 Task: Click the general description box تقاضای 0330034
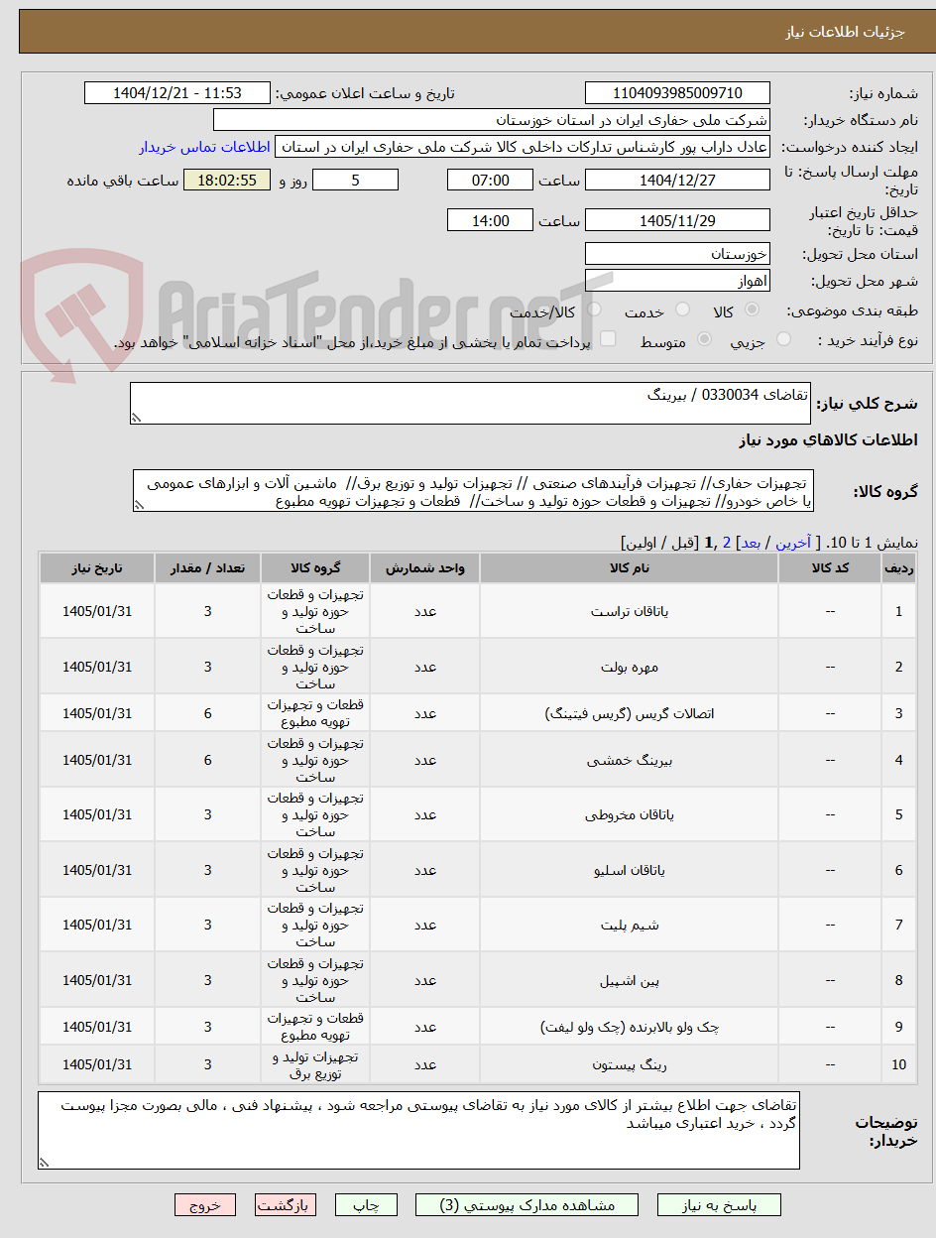pyautogui.click(x=470, y=404)
